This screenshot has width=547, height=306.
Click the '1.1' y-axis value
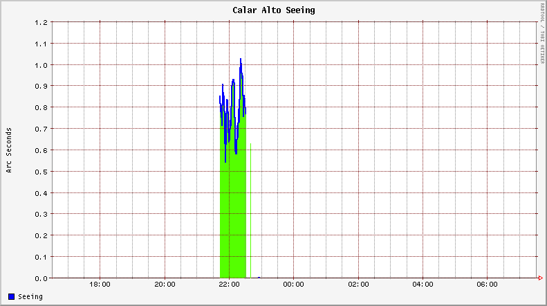coord(41,44)
